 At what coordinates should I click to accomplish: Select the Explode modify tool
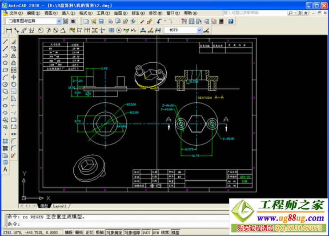14,156
